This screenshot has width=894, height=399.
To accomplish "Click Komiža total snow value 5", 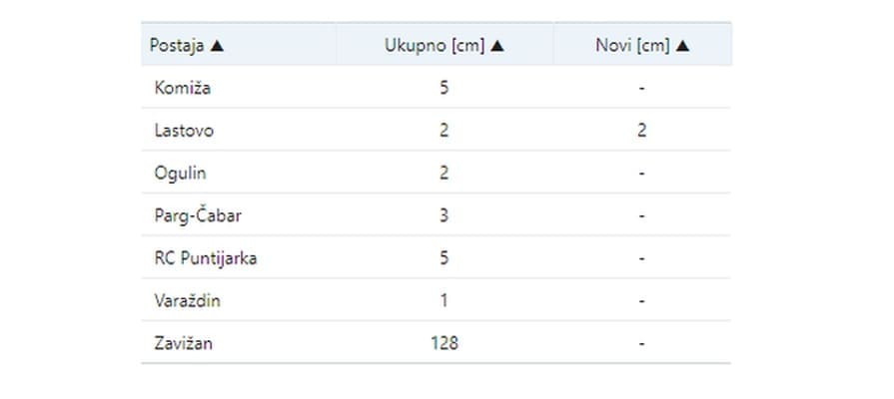I will point(444,88).
